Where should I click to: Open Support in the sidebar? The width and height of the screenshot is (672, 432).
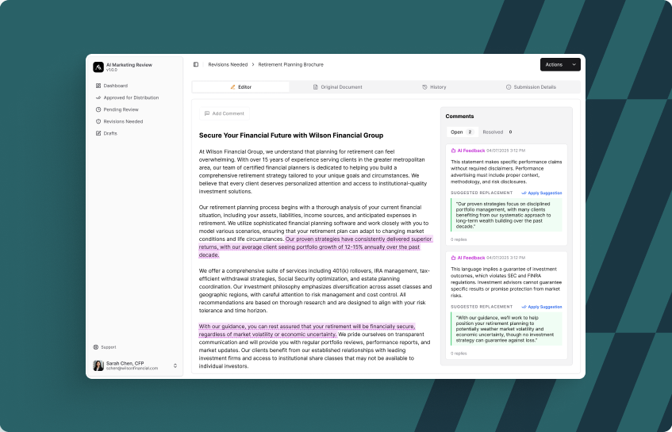[108, 346]
